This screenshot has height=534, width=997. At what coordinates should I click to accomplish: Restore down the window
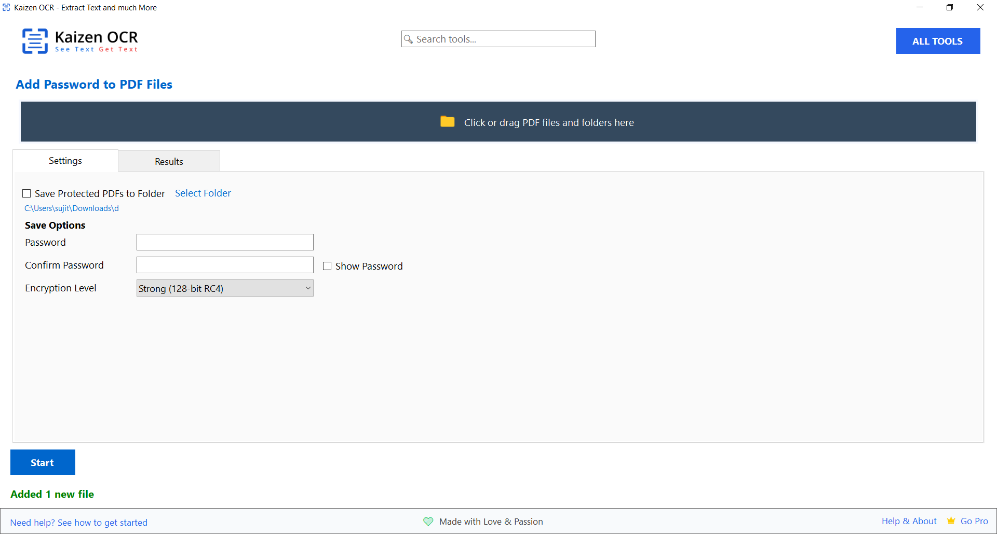(949, 7)
